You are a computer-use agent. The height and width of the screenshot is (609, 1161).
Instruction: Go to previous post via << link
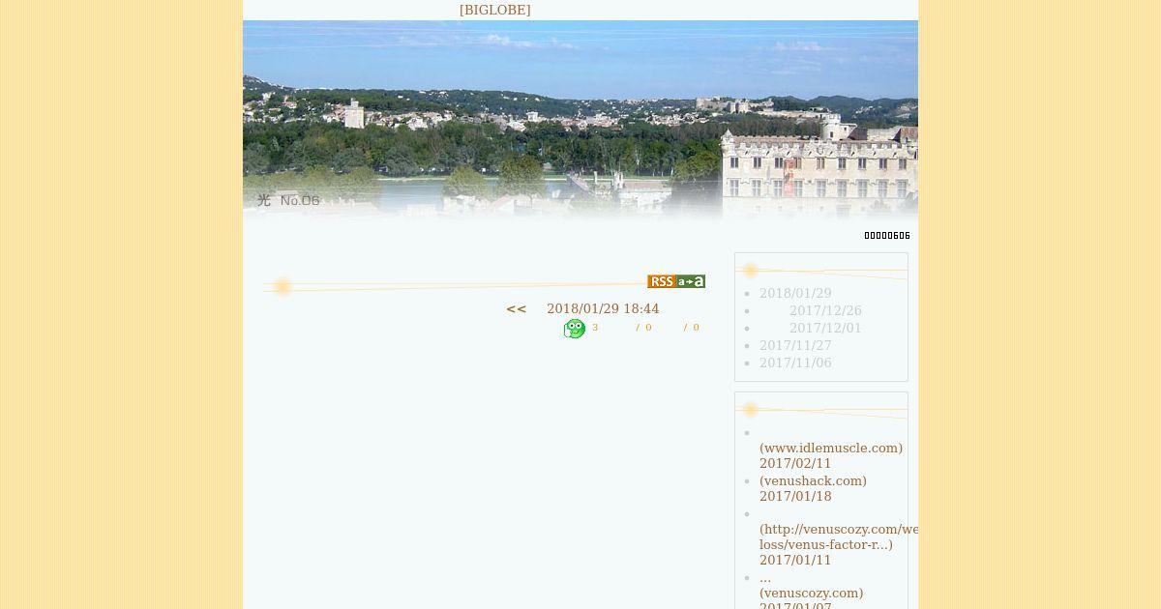coord(516,309)
